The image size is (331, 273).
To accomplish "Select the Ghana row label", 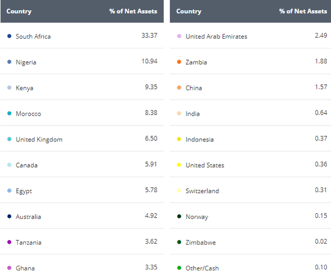I will (25, 268).
